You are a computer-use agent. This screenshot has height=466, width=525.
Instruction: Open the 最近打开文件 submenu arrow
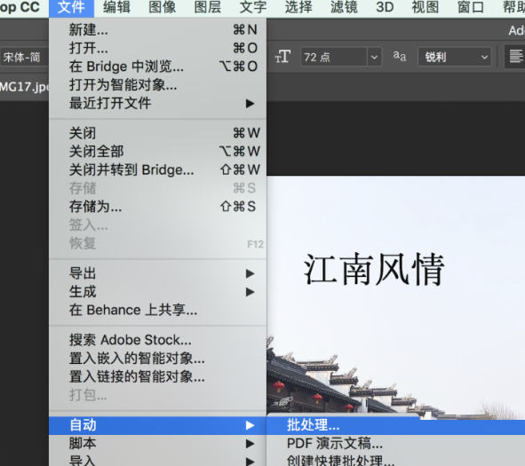pyautogui.click(x=250, y=103)
